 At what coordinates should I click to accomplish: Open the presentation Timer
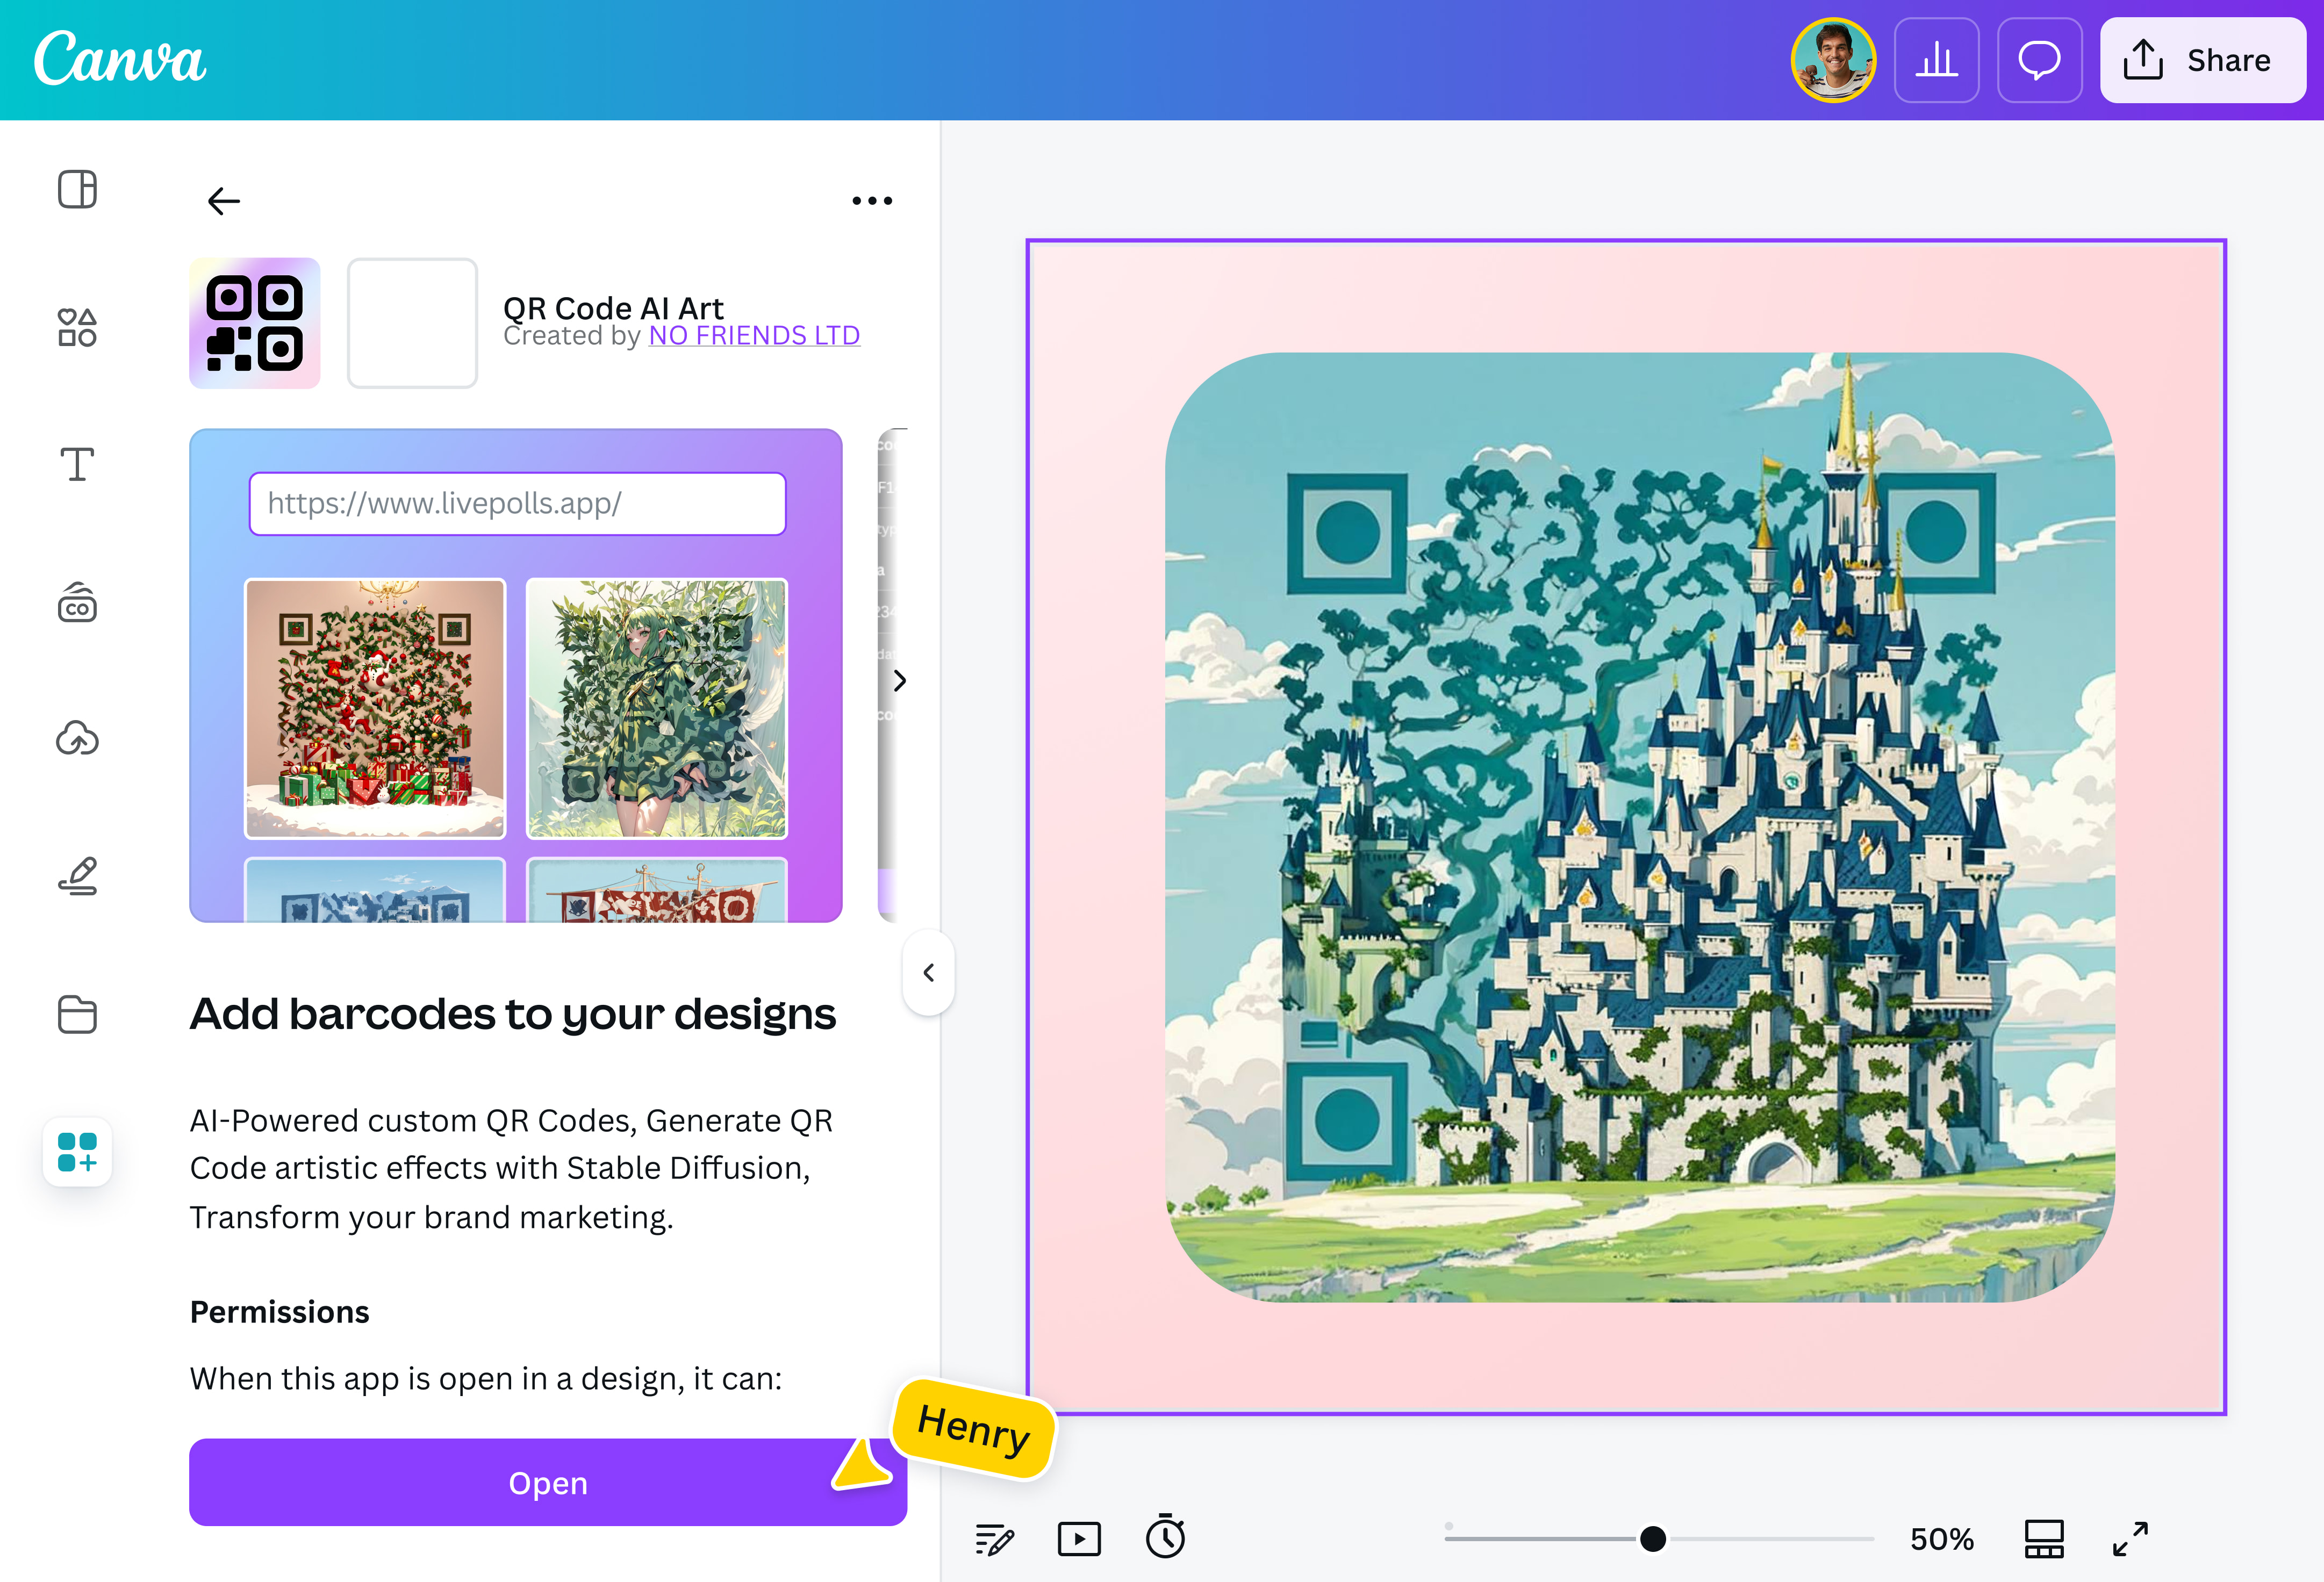1166,1539
